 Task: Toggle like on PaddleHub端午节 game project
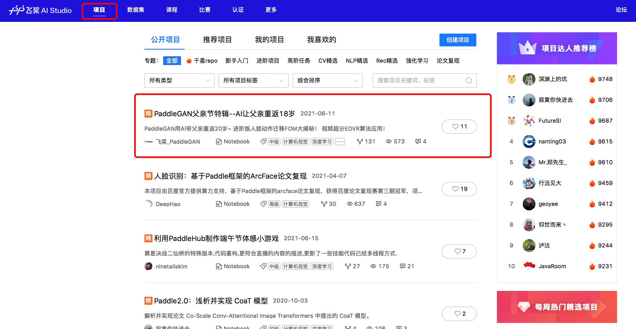tap(459, 251)
